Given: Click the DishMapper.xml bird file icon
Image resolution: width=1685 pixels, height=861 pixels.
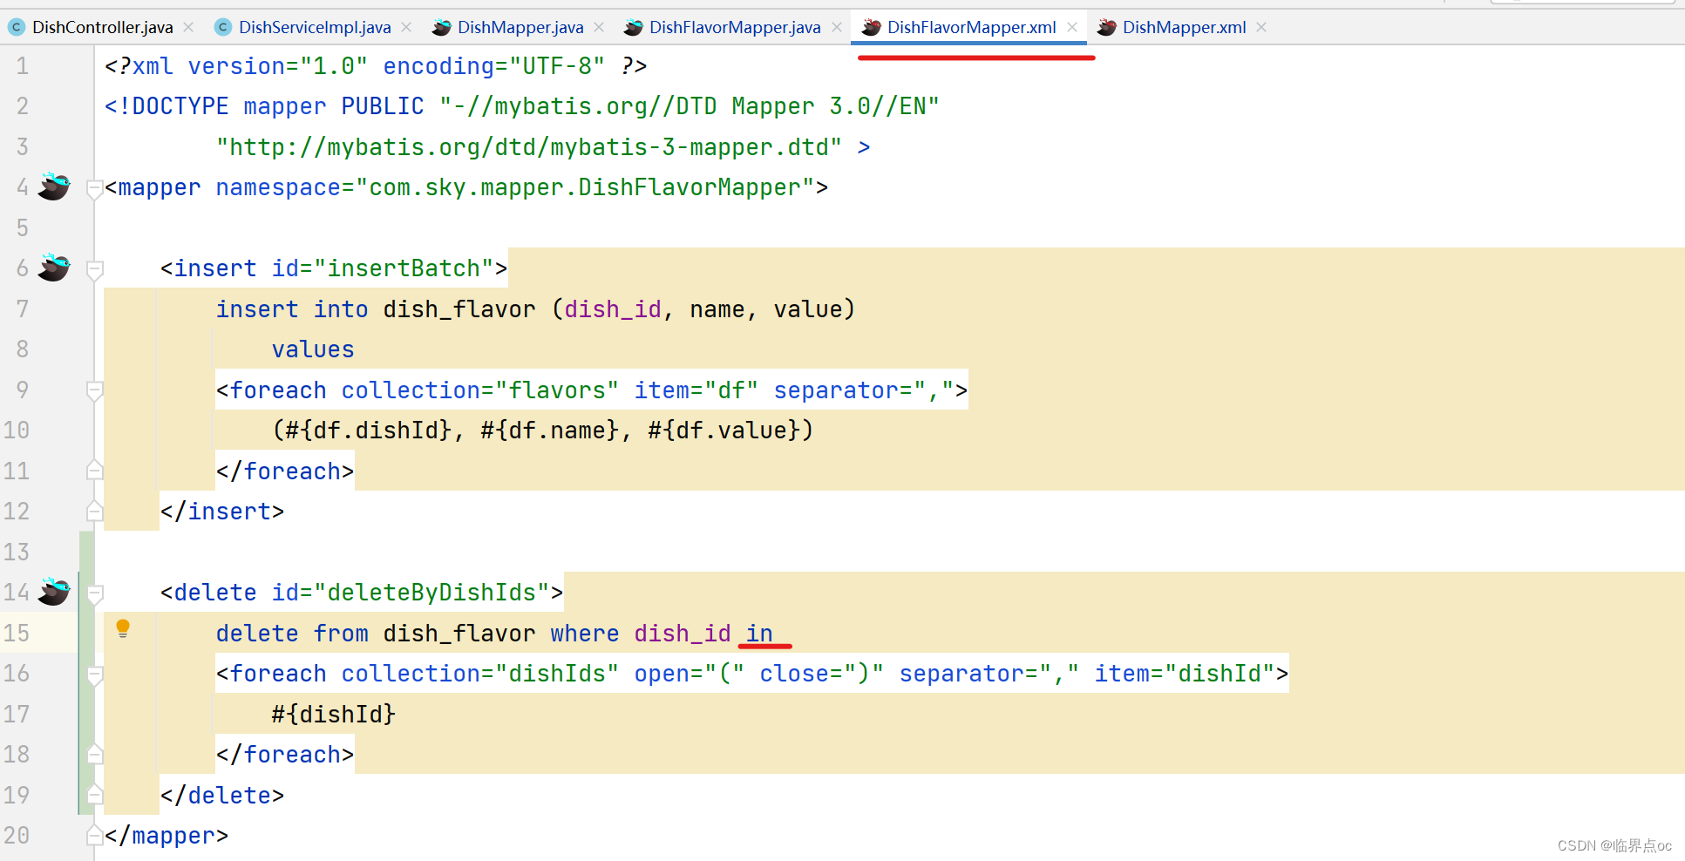Looking at the screenshot, I should pyautogui.click(x=1107, y=27).
